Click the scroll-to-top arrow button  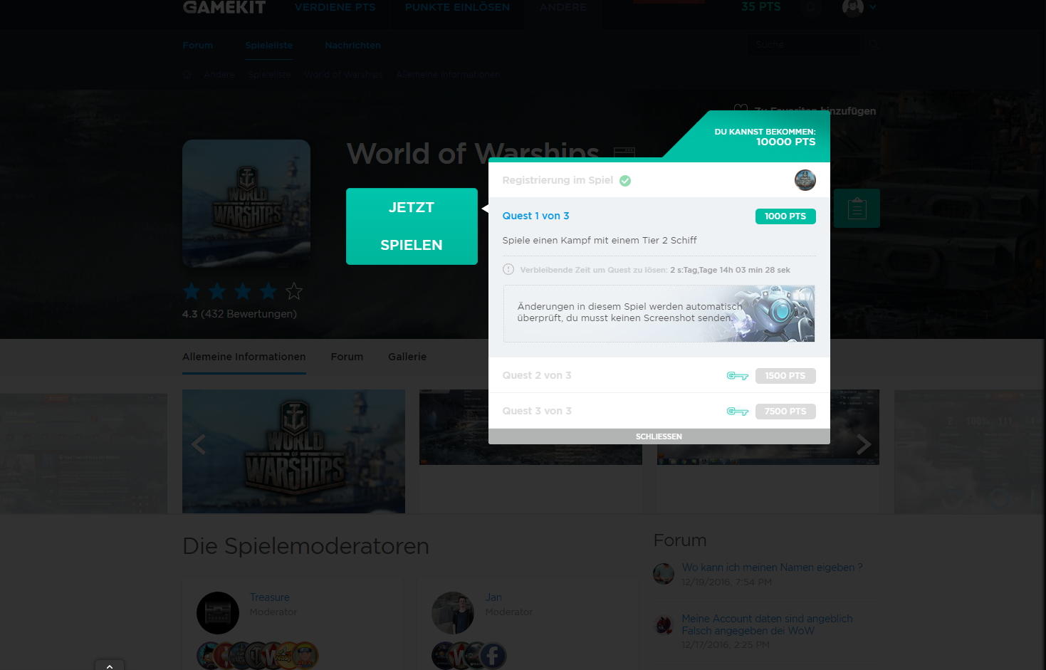(x=110, y=666)
